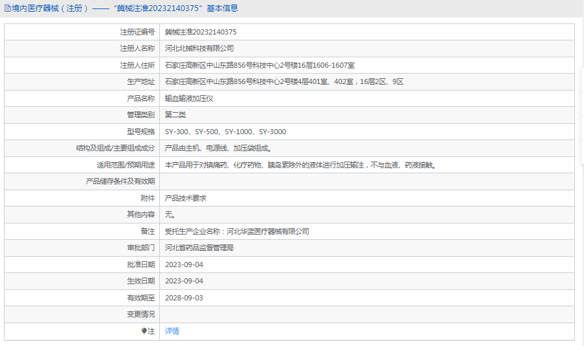Click the 产品名称 row label
This screenshot has height=346, width=584.
[x=140, y=98]
